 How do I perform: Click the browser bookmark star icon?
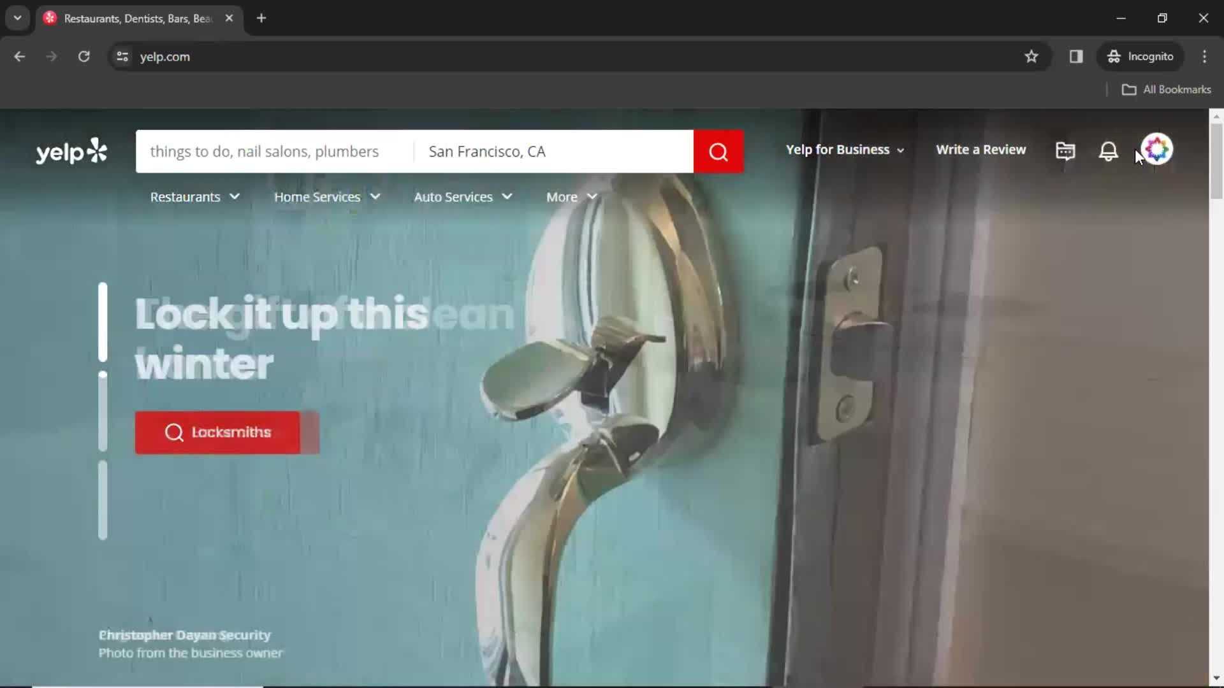(x=1031, y=56)
